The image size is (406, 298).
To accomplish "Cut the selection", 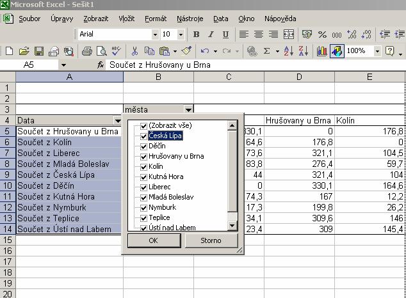I will (x=134, y=51).
